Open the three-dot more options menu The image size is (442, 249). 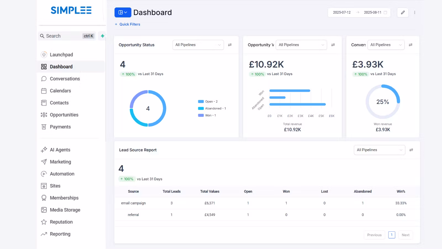click(414, 12)
